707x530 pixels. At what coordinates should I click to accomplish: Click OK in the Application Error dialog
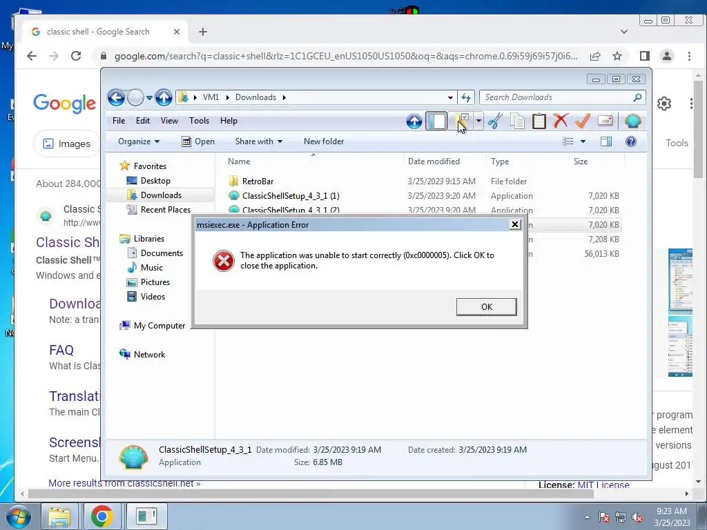[x=487, y=307]
